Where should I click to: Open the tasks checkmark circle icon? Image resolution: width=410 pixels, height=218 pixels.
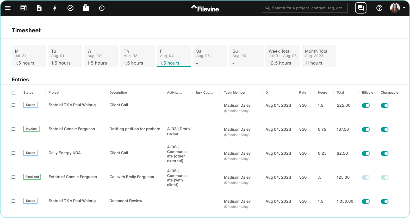(70, 8)
